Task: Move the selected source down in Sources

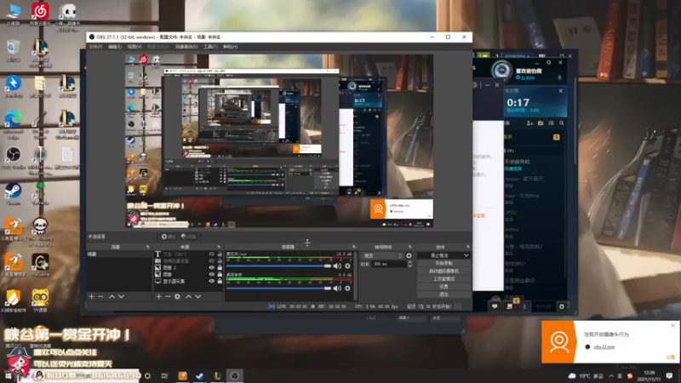Action: (198, 296)
